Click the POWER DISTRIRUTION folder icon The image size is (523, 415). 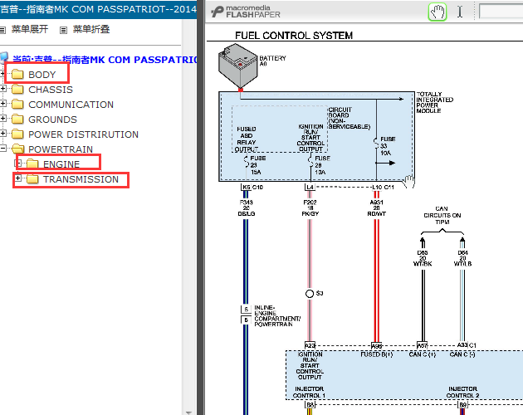coord(17,134)
